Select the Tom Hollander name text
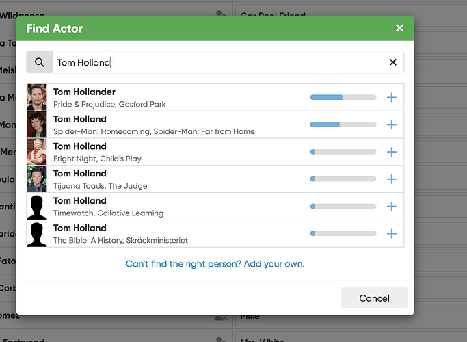467x342 pixels. click(84, 92)
